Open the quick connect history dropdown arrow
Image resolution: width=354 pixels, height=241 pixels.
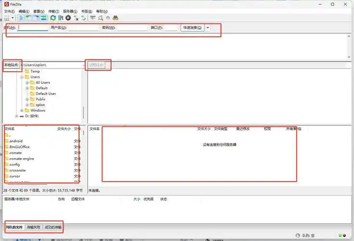208,27
